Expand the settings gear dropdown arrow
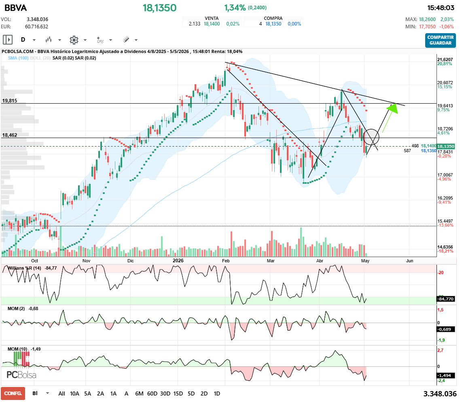Screen dimensions: 462x402 coord(85,40)
